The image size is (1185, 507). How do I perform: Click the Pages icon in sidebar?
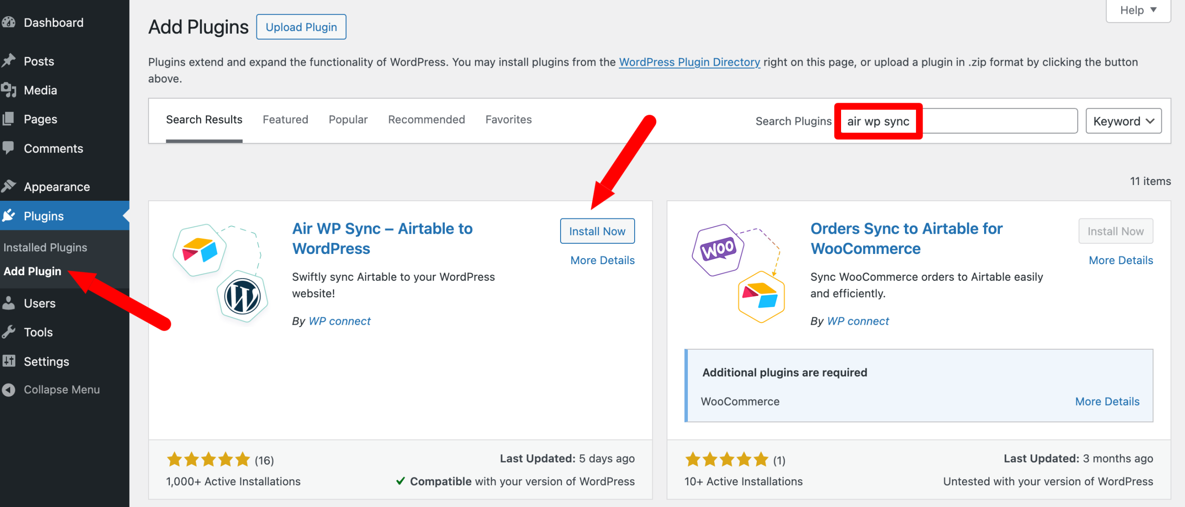(8, 119)
